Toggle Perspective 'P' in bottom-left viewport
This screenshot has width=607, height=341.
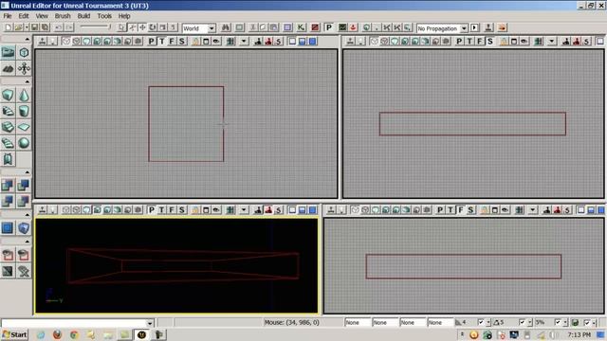(152, 210)
